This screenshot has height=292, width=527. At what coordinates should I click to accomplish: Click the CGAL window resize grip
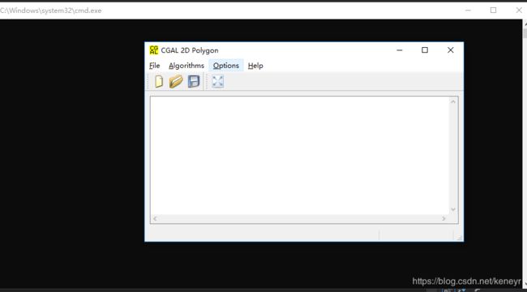click(459, 238)
